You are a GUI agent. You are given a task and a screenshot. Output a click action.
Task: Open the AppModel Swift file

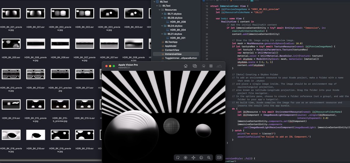pos(171,46)
